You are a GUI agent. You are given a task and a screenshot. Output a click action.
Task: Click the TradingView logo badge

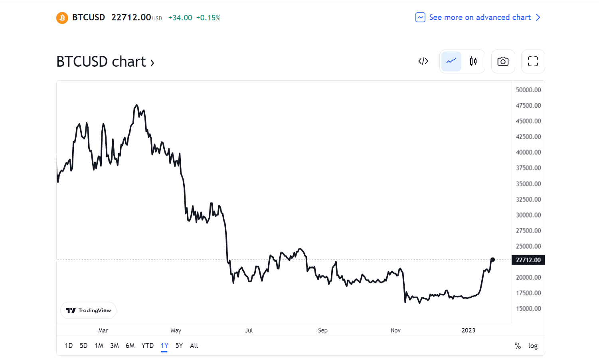pyautogui.click(x=88, y=310)
